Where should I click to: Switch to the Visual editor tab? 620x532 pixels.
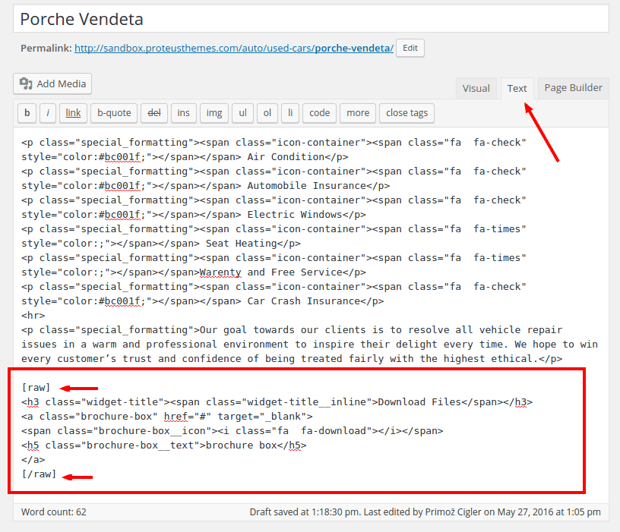click(x=476, y=88)
